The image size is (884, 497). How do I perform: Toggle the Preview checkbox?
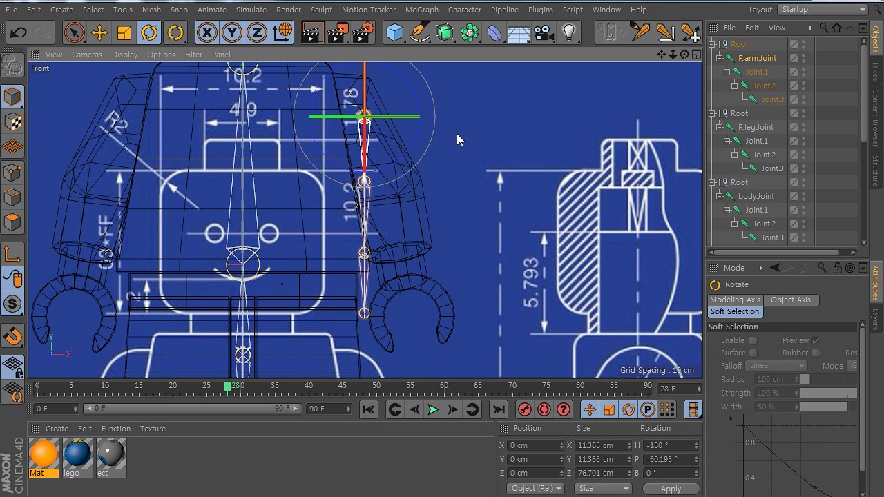coord(816,340)
